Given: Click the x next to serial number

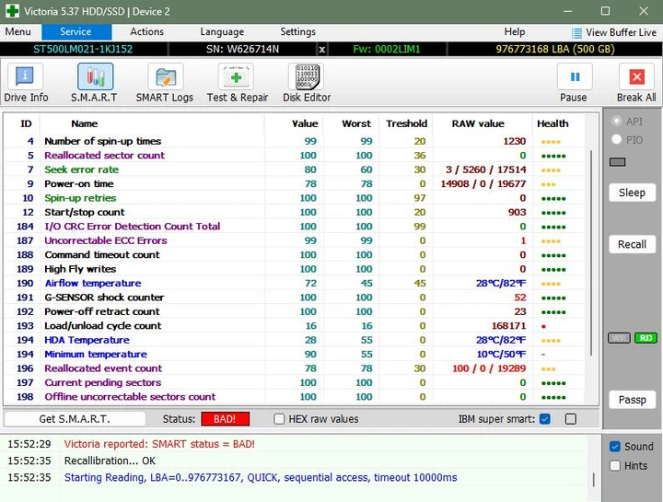Looking at the screenshot, I should click(x=321, y=49).
